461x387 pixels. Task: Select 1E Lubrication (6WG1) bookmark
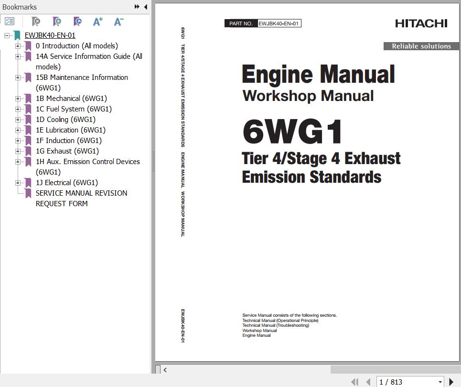(x=71, y=130)
